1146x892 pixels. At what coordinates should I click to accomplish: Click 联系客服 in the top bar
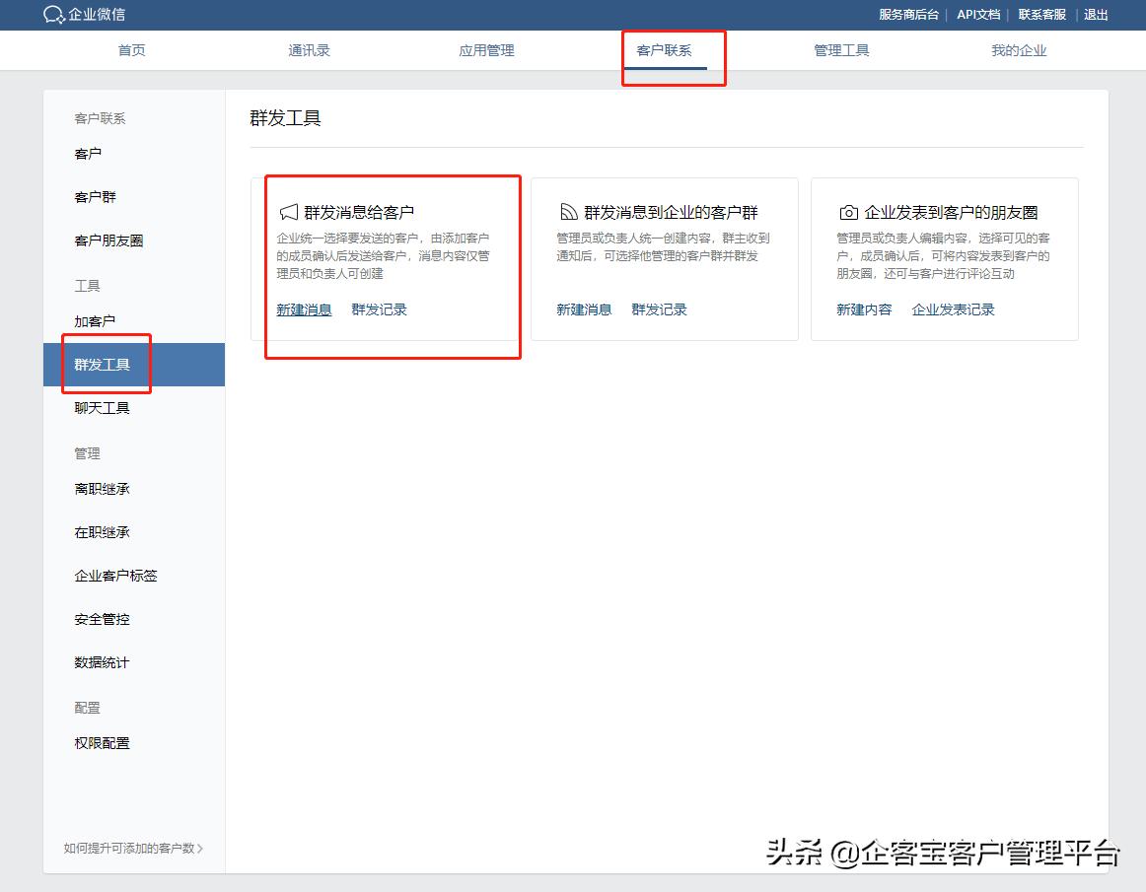(1042, 15)
